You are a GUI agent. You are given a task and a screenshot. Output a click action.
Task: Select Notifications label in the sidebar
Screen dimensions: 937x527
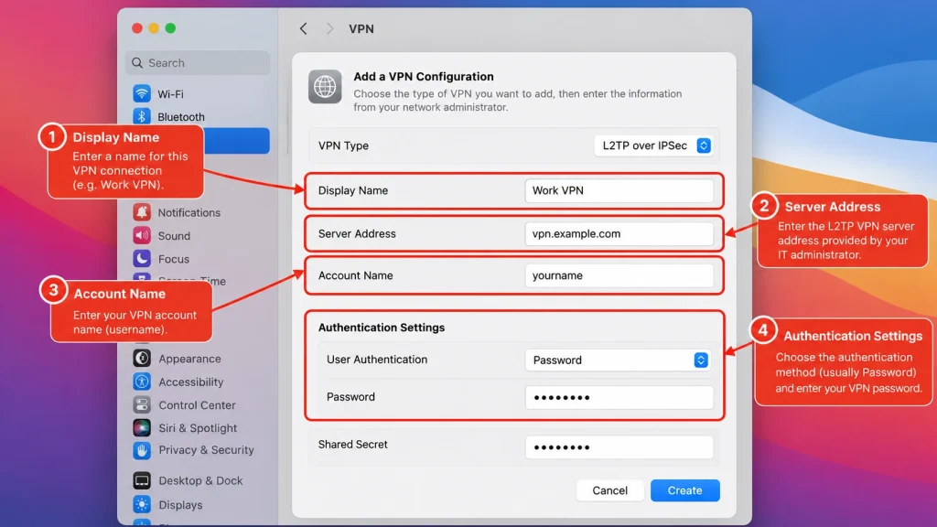(188, 212)
